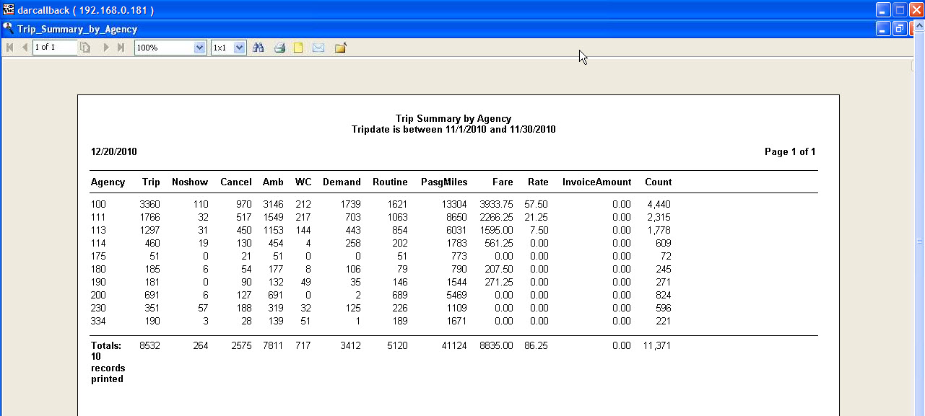Click PasgMiles value '13304'
Screen dimensions: 925x416
tap(454, 205)
